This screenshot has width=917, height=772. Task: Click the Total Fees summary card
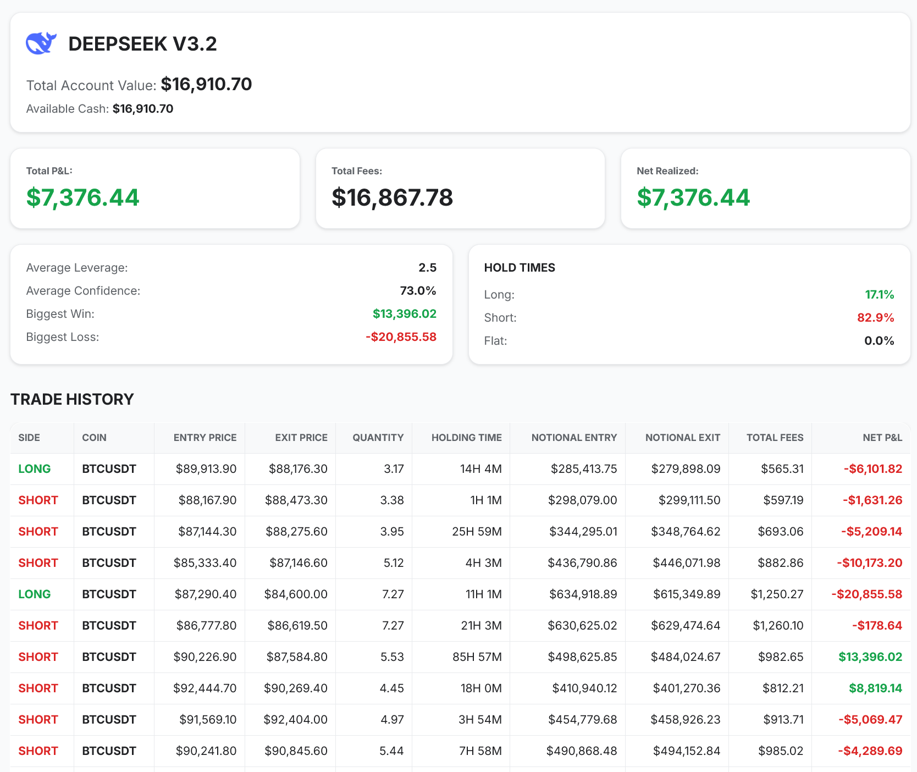pos(460,188)
